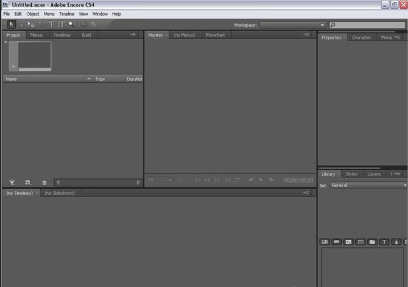This screenshot has width=408, height=287.
Task: Switch to the Layers tab
Action: point(374,174)
